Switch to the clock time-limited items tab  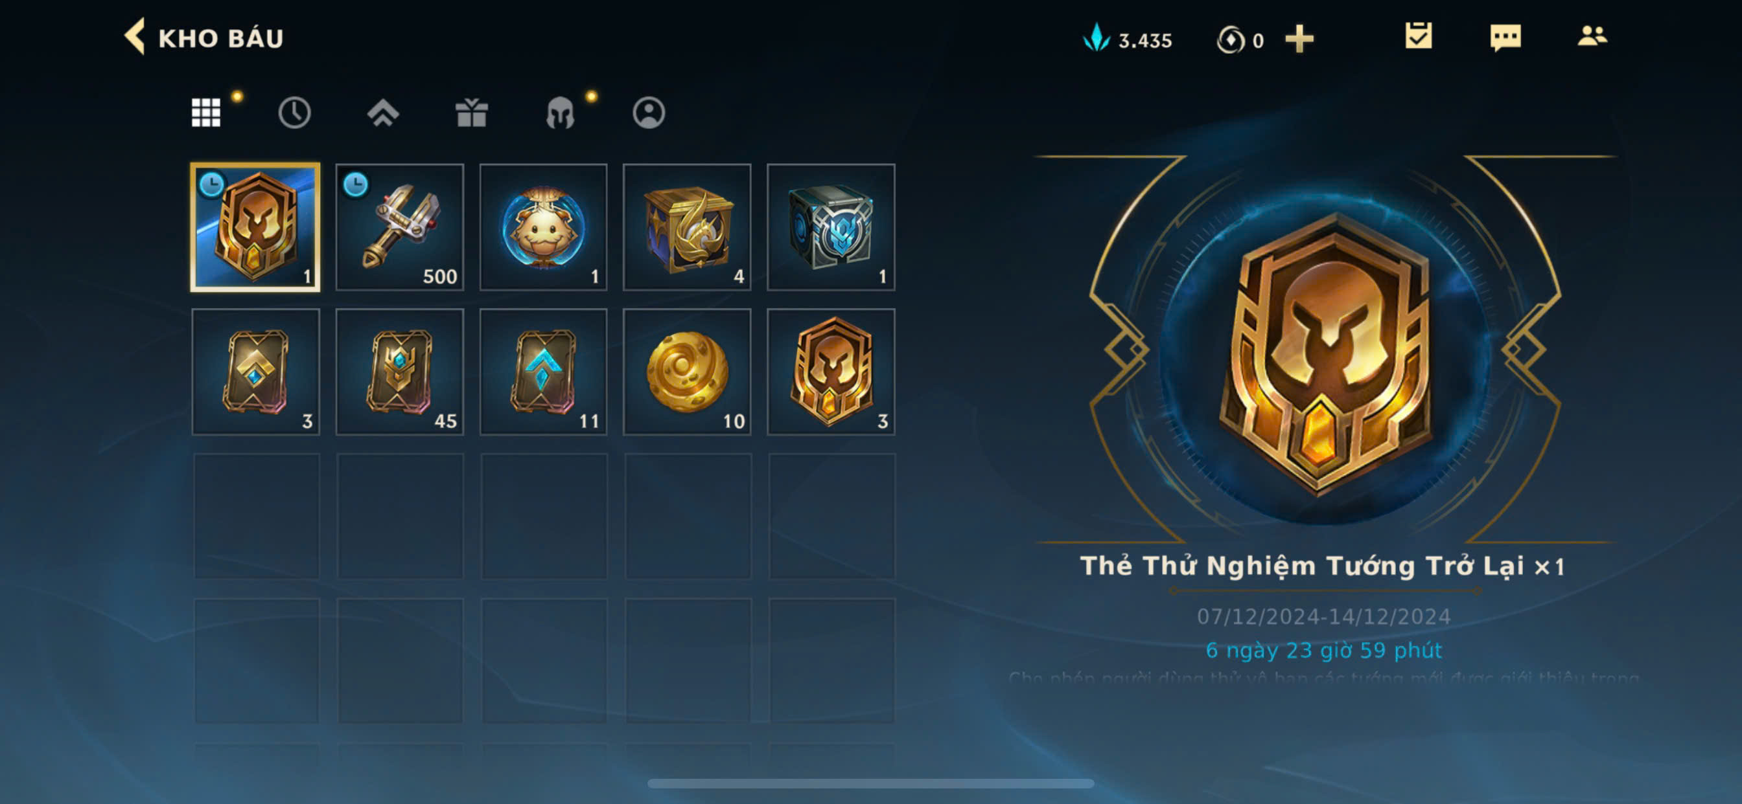[294, 112]
